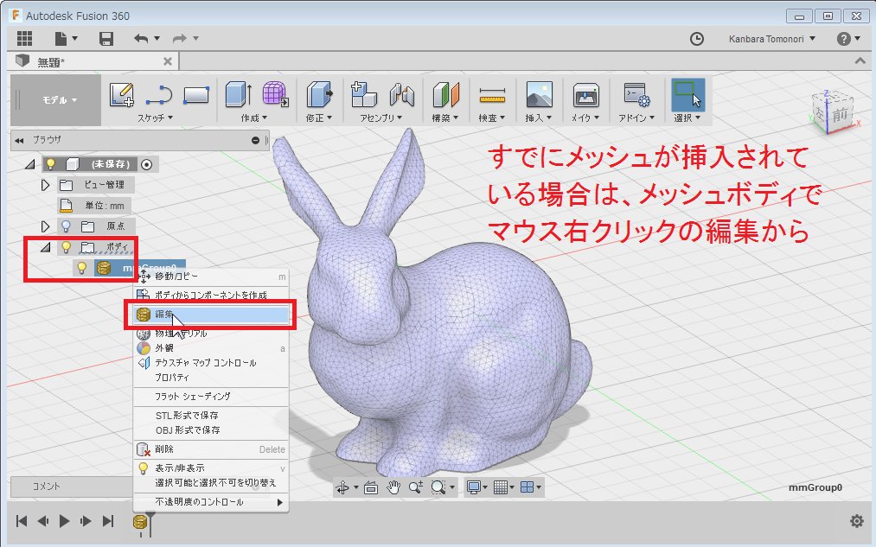Open the 不透明度のコントロール submenu

211,502
